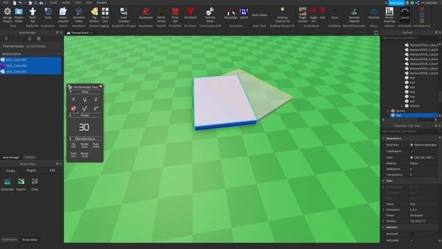This screenshot has width=442, height=249.
Task: Switch to the MODEL ribbon tab
Action: click(66, 3)
